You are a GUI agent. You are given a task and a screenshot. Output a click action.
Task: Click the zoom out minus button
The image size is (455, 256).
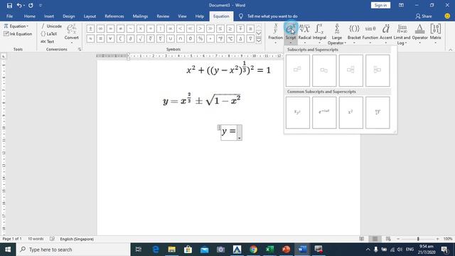click(x=398, y=239)
